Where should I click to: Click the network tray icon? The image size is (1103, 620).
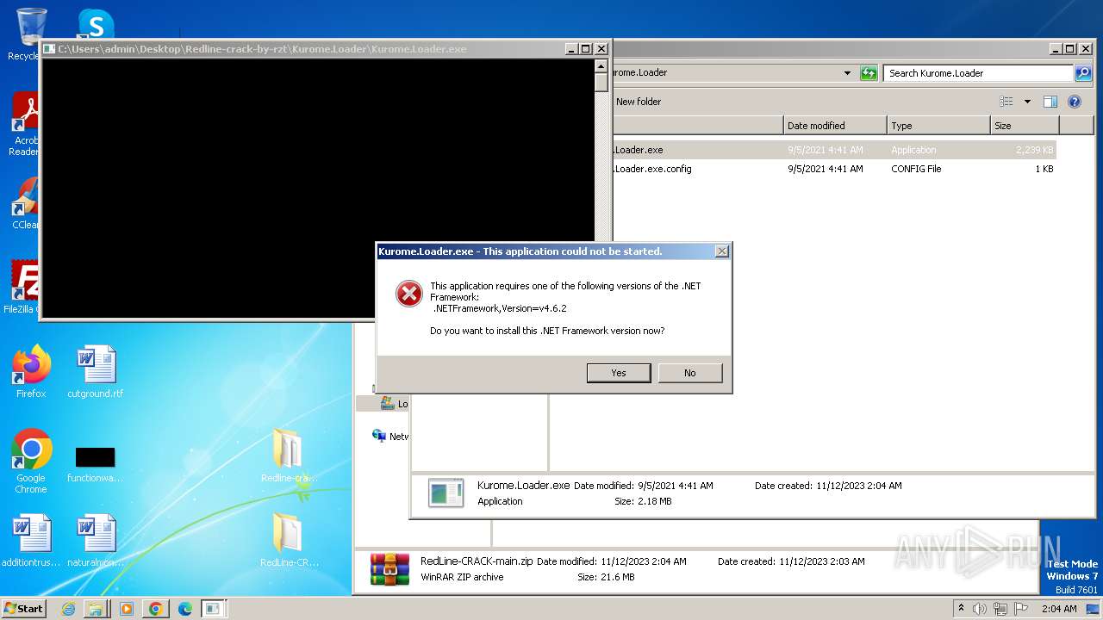[1000, 609]
